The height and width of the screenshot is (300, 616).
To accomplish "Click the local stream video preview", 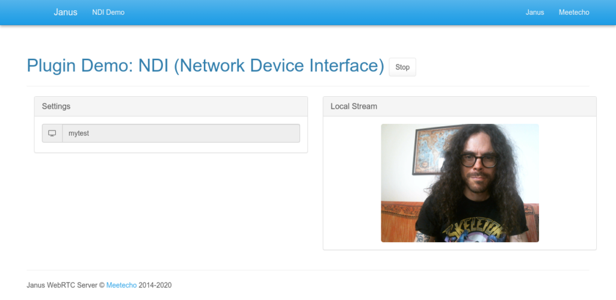I will pos(460,183).
